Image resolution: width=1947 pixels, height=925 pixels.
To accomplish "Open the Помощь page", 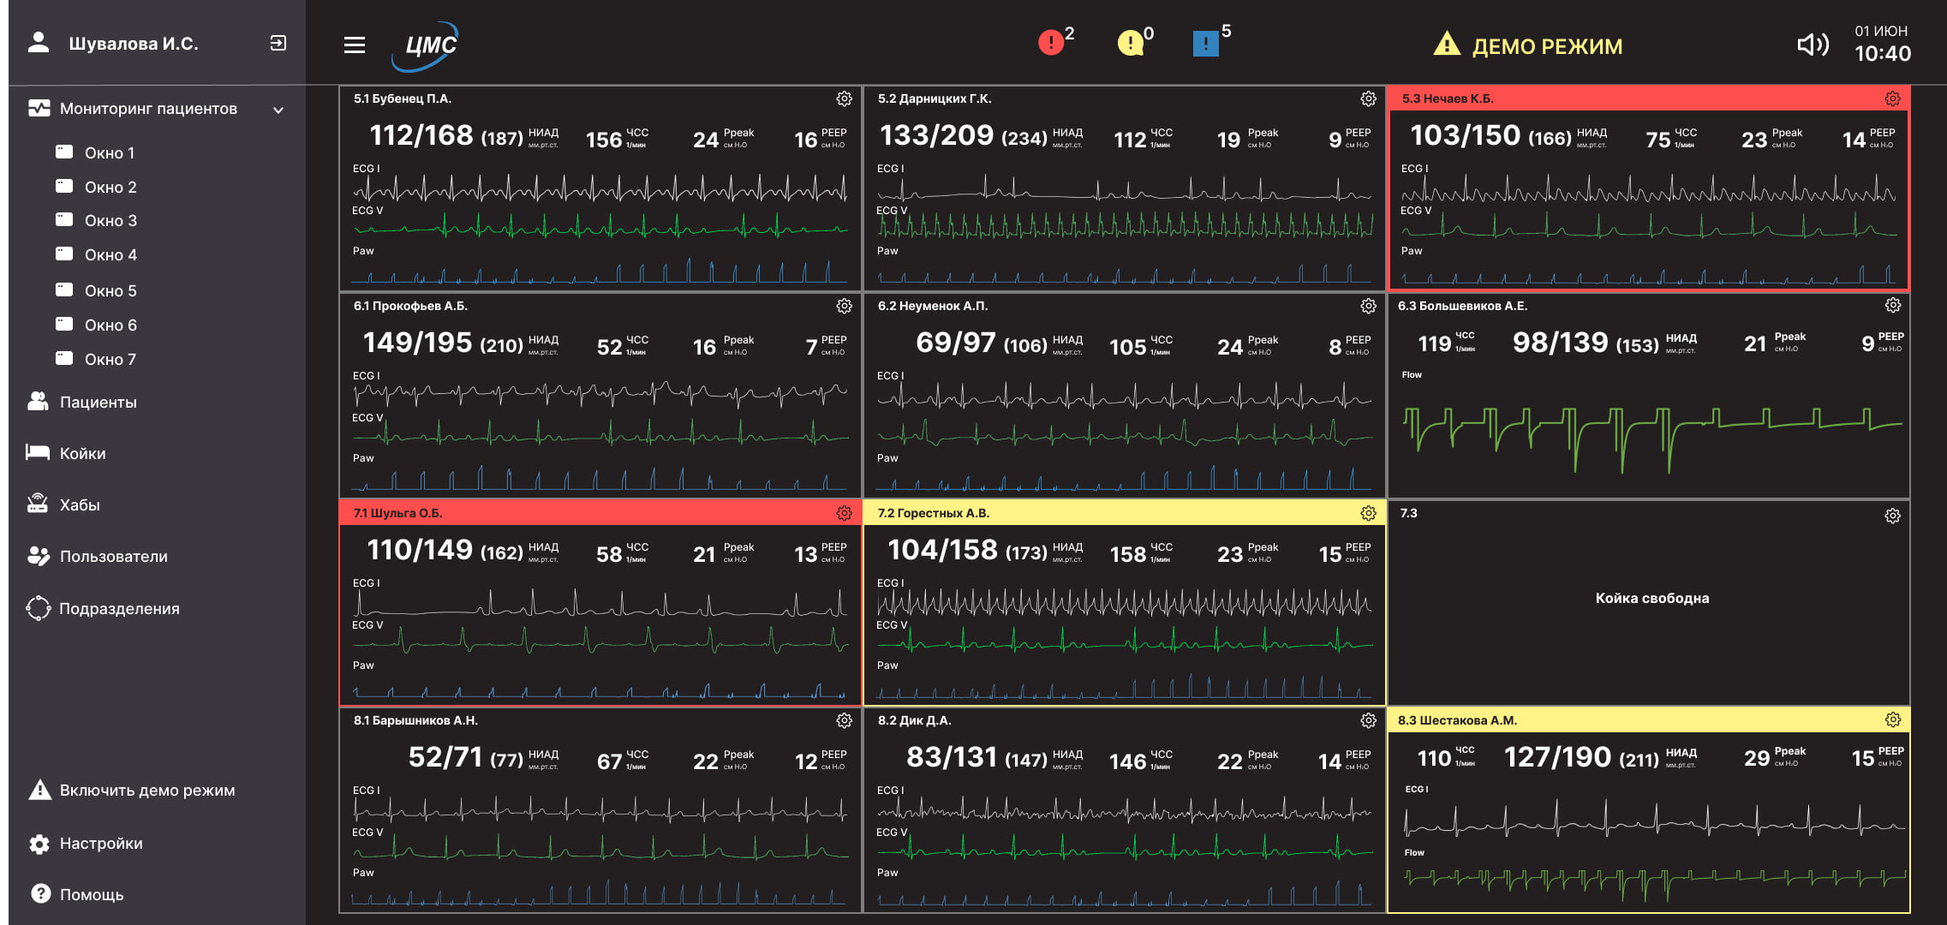I will [91, 894].
